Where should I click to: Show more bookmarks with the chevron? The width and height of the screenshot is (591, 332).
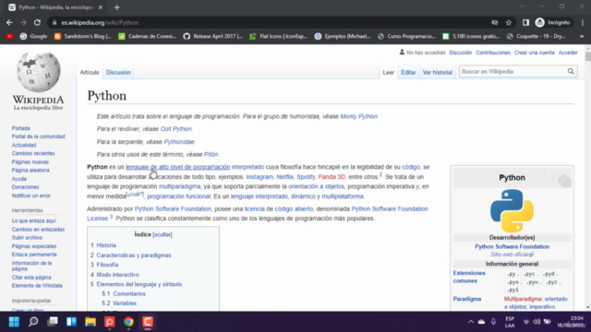tap(582, 36)
